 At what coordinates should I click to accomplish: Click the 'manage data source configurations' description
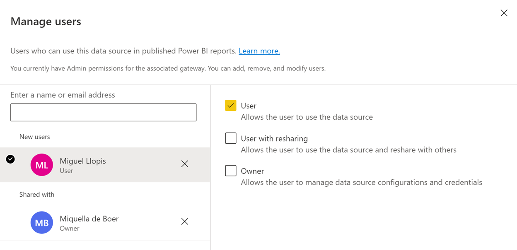tap(361, 183)
